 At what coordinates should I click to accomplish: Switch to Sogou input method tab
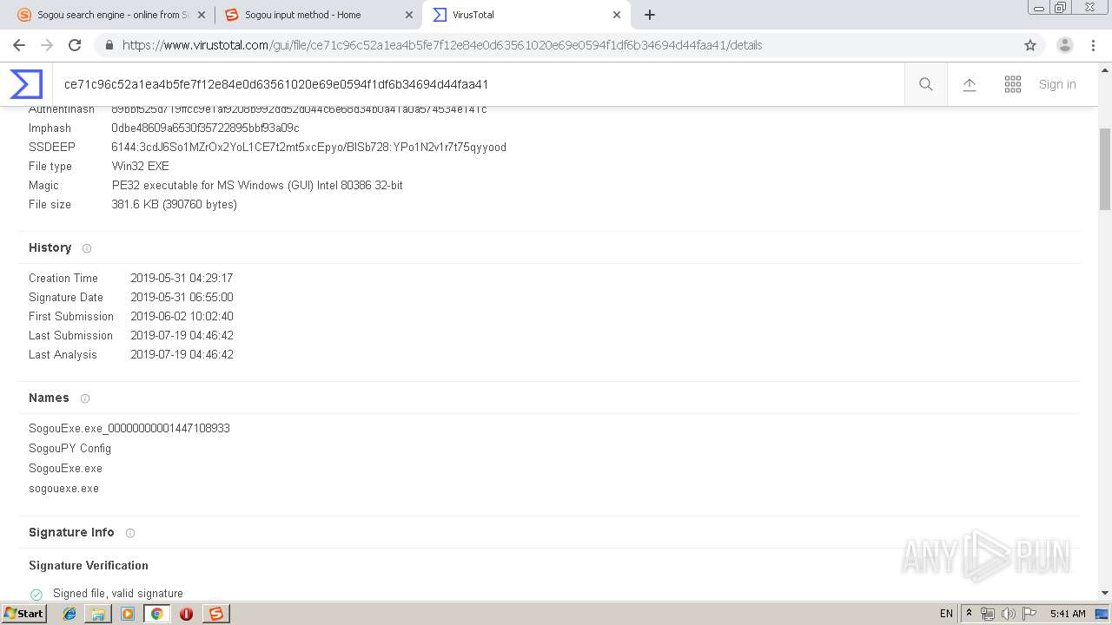[x=318, y=15]
